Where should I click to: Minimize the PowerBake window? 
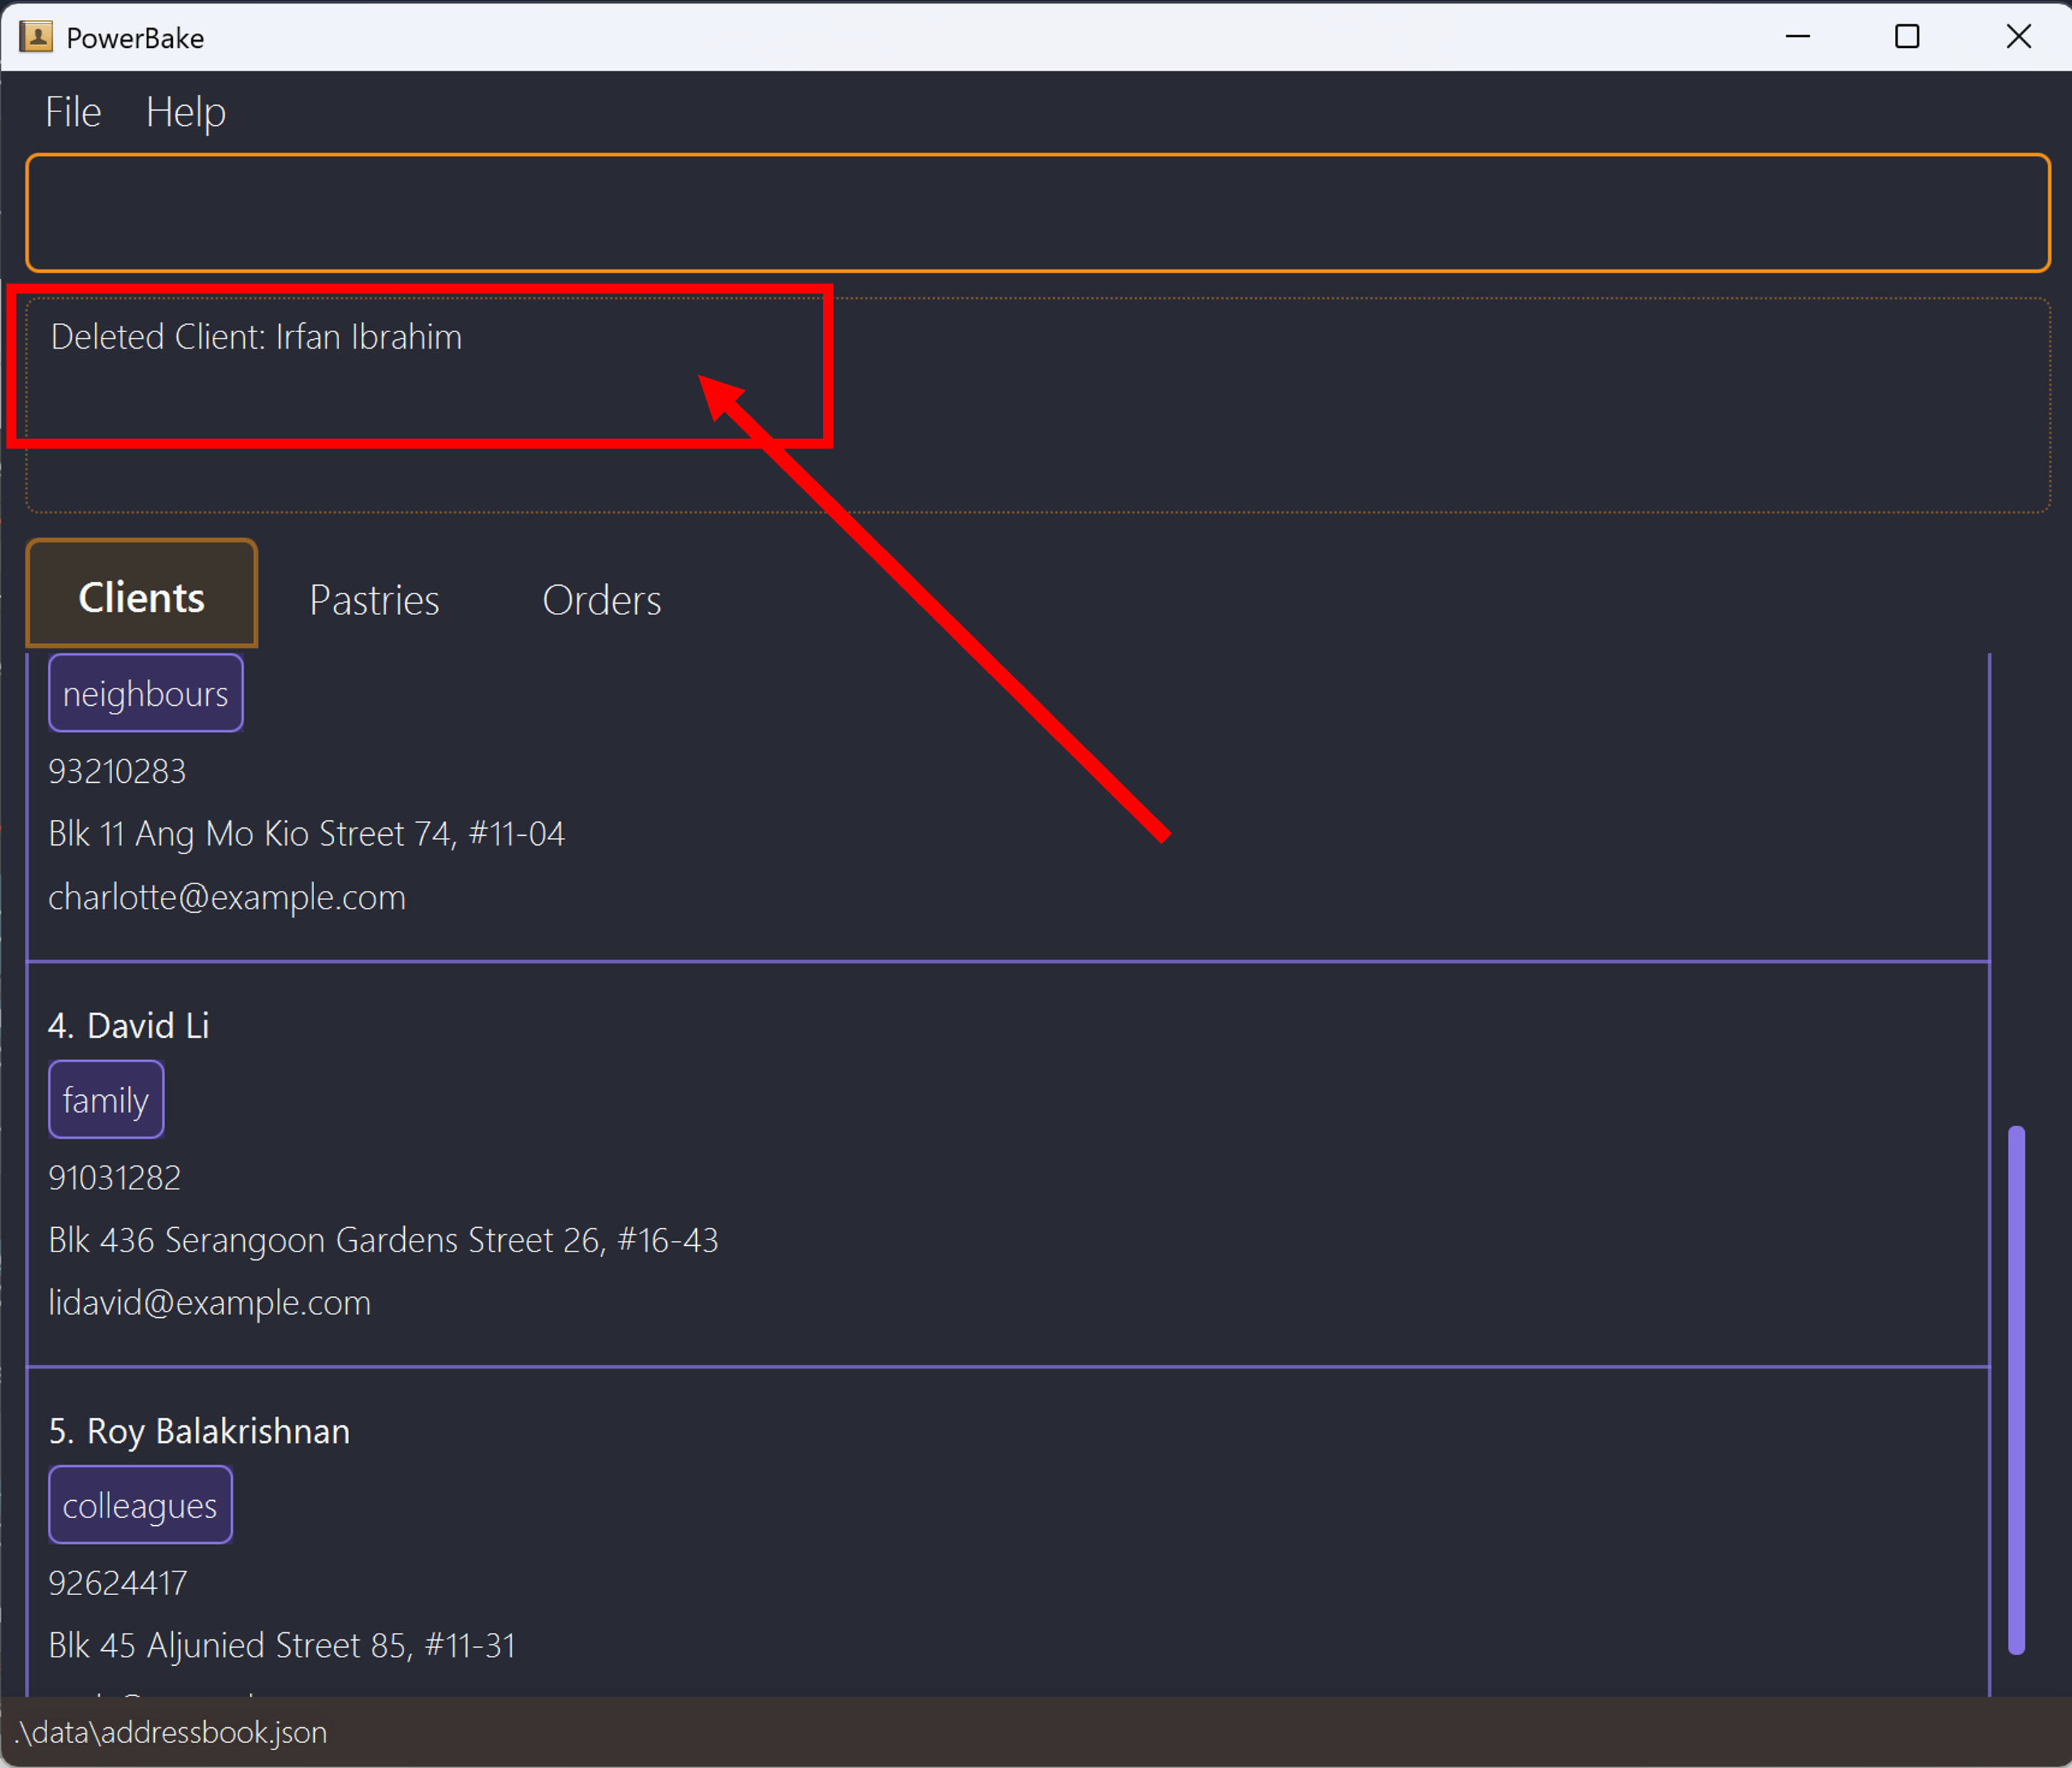(x=1797, y=37)
